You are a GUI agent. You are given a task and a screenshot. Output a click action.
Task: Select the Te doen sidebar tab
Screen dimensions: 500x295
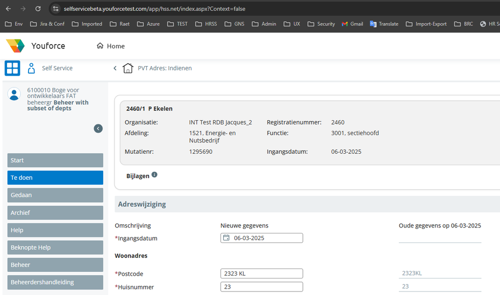coord(55,177)
